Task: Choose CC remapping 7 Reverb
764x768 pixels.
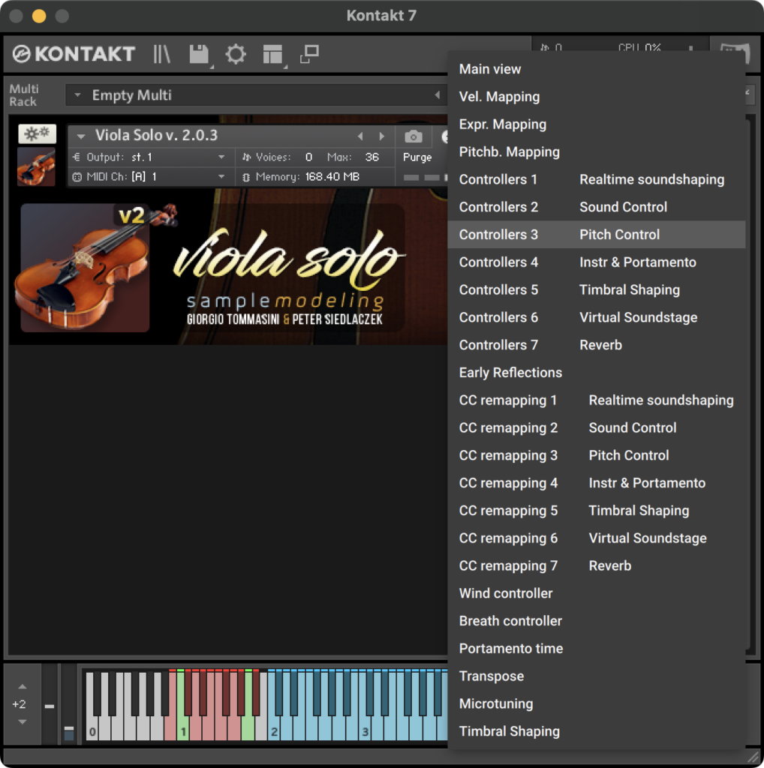Action: coord(597,565)
